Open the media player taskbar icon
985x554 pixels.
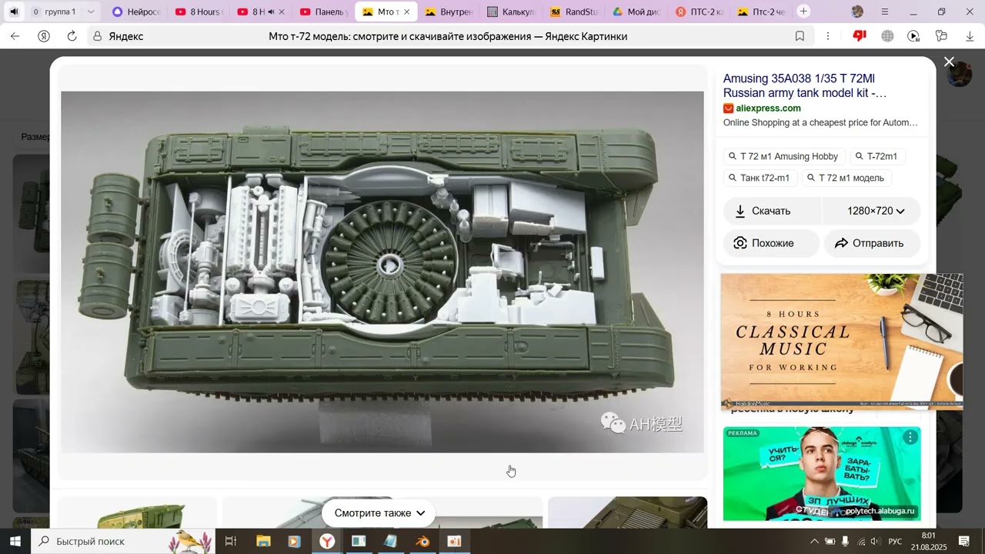[x=294, y=541]
